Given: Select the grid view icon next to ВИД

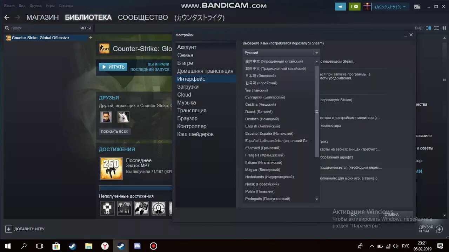Looking at the screenshot, I should [x=444, y=28].
